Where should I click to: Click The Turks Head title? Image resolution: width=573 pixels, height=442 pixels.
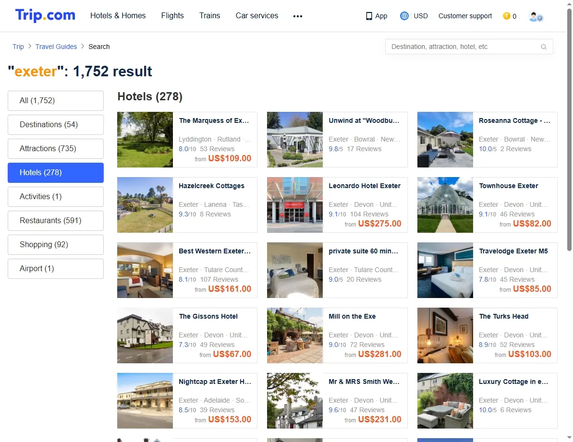click(x=503, y=316)
